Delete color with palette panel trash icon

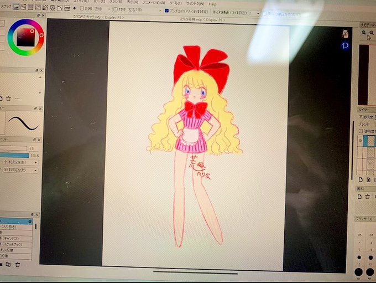point(9,99)
